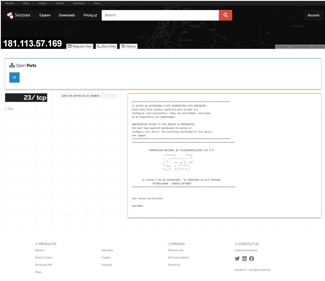Open the Membership pricing link
Image resolution: width=325 pixels, height=281 pixels.
click(x=175, y=250)
